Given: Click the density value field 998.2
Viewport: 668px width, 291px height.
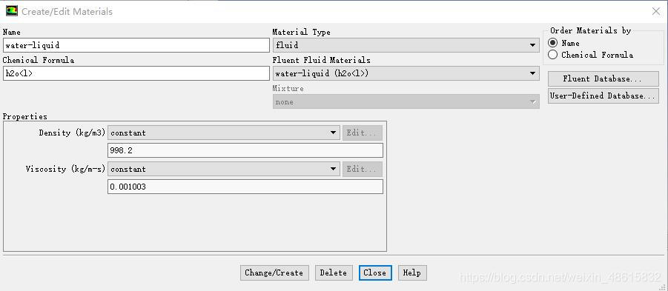Looking at the screenshot, I should [245, 150].
